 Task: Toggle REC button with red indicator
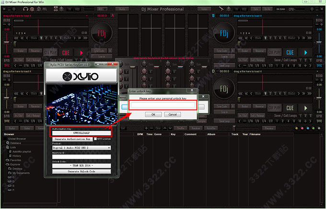click(x=102, y=9)
